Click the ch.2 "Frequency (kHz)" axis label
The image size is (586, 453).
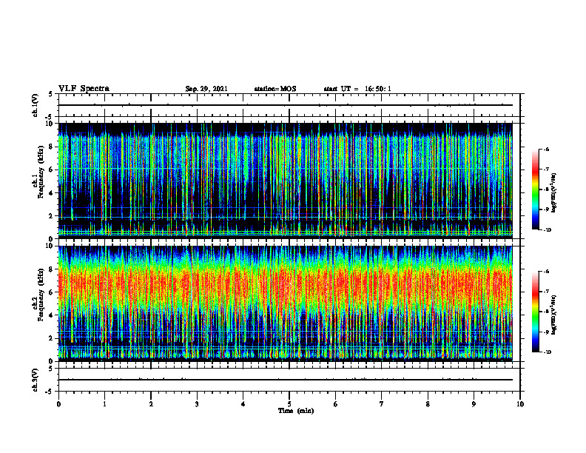(x=41, y=295)
